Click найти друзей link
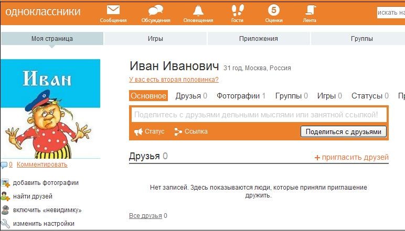 pyautogui.click(x=33, y=196)
